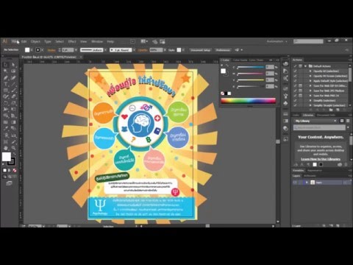Viewport: 353px width, 265px height.
Task: Open the opacity value dropdown arrow
Action: click(165, 50)
